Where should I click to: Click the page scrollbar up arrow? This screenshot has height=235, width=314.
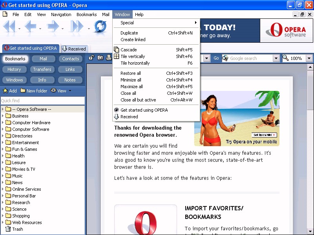pos(310,67)
